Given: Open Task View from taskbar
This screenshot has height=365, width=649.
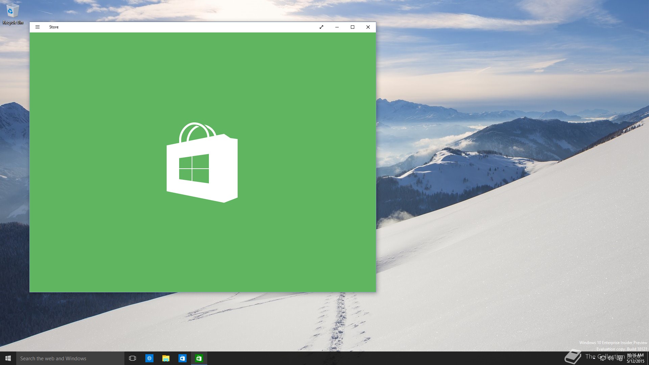Looking at the screenshot, I should click(x=133, y=358).
